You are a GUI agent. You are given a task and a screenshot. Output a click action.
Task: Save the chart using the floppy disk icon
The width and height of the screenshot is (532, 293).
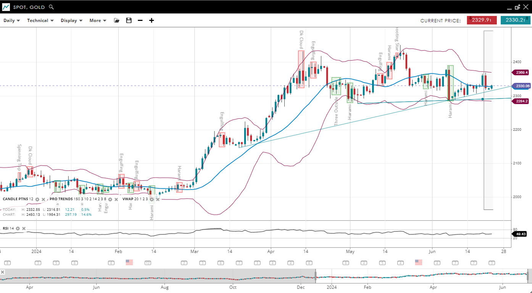coord(129,21)
